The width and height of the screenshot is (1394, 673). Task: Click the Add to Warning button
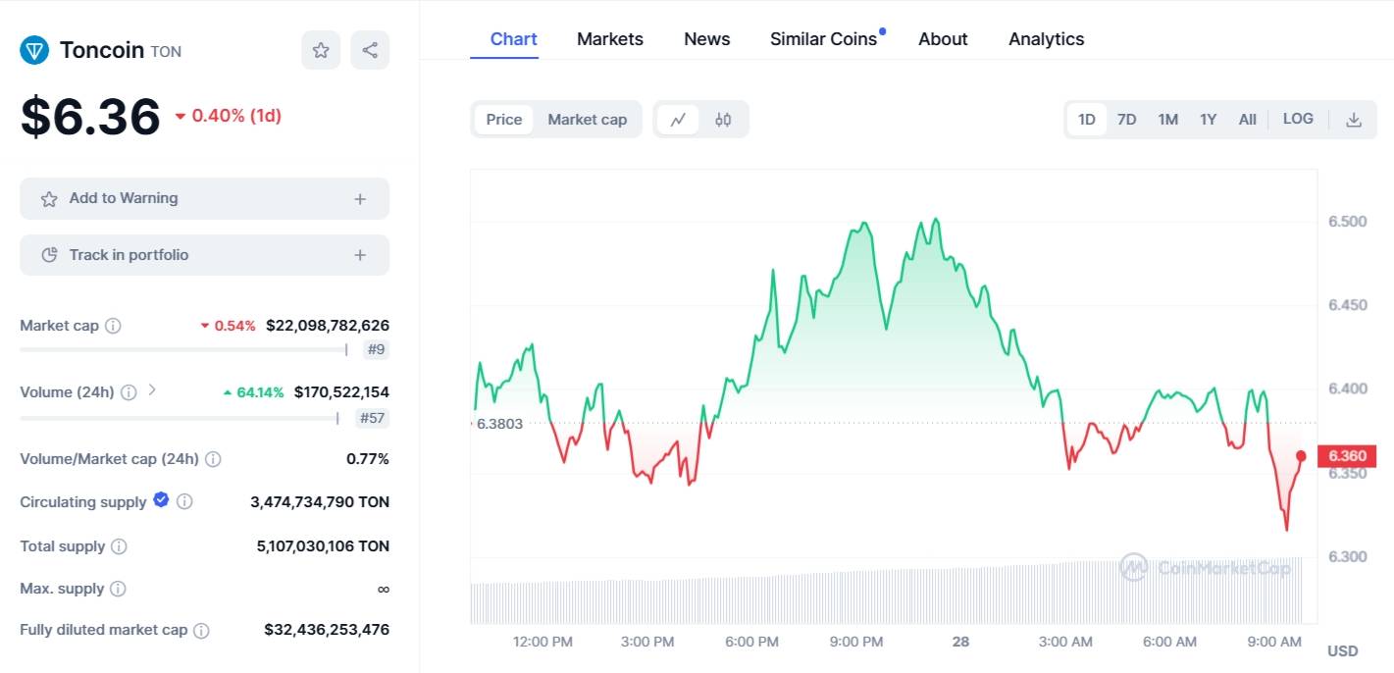point(204,198)
